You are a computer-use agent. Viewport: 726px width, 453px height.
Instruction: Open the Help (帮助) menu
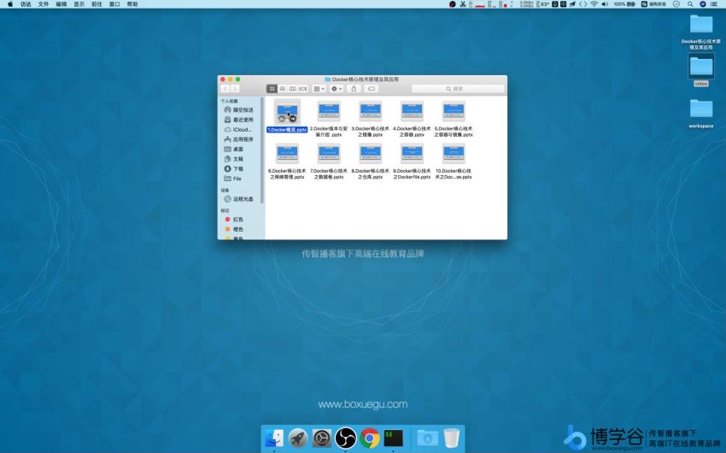(x=132, y=4)
